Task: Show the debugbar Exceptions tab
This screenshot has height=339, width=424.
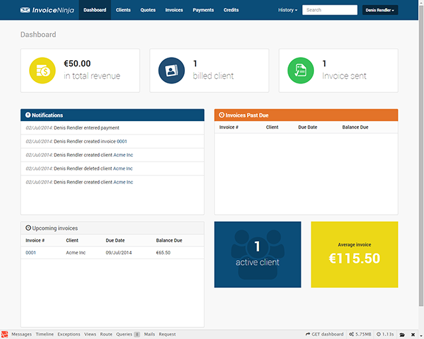Action: (x=69, y=334)
